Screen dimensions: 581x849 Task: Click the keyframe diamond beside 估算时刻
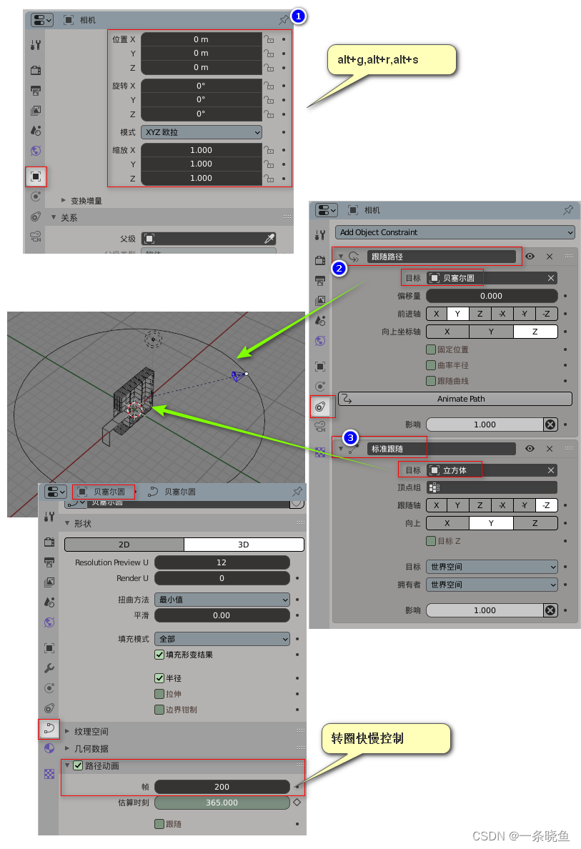click(x=297, y=803)
